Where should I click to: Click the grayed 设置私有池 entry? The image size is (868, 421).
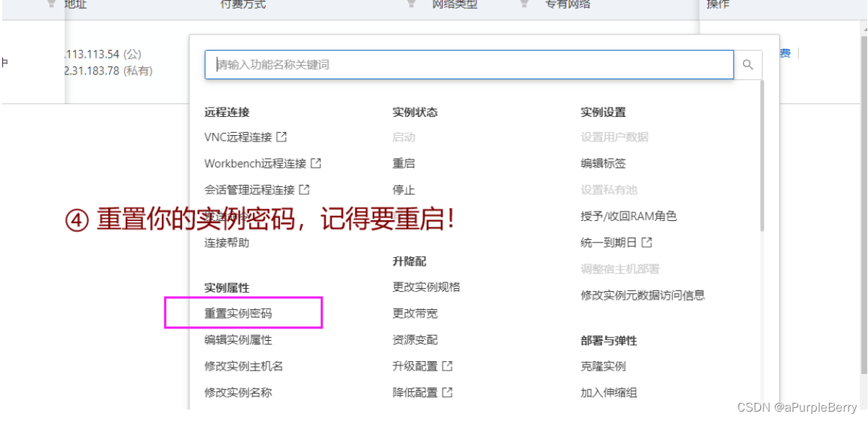pos(609,190)
